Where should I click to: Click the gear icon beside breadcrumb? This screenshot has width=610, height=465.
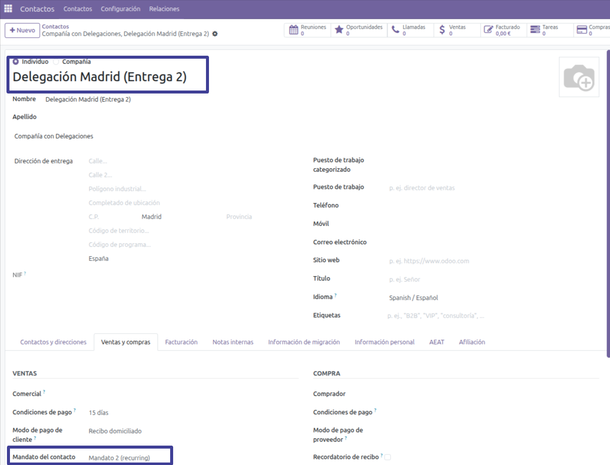(x=215, y=34)
